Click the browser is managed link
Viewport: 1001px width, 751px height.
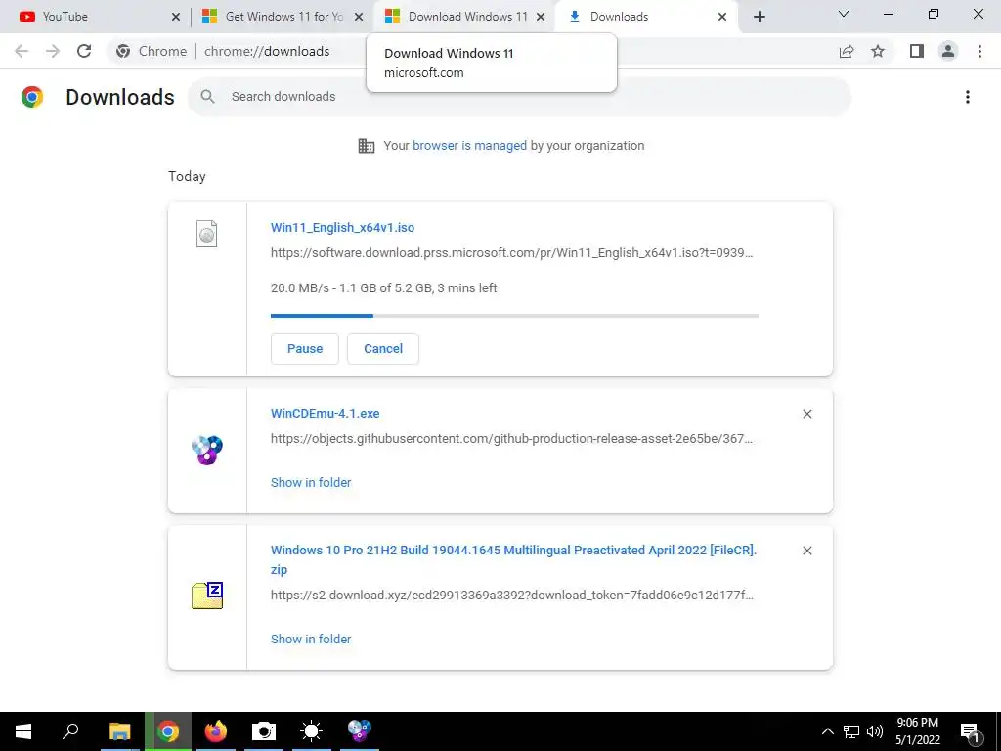coord(470,145)
